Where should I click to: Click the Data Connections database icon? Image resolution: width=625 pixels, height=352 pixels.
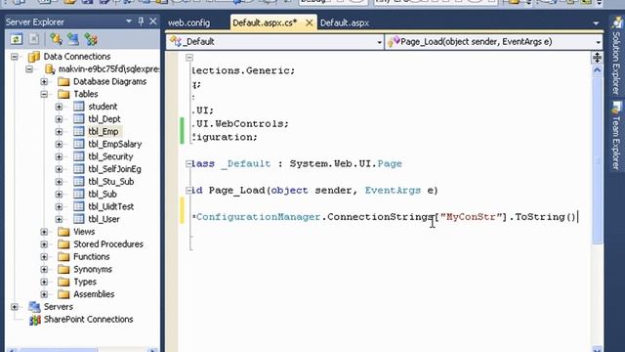click(34, 57)
